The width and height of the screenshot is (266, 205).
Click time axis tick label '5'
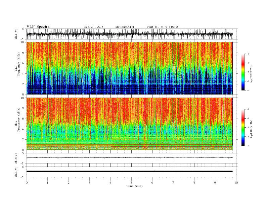(131, 183)
